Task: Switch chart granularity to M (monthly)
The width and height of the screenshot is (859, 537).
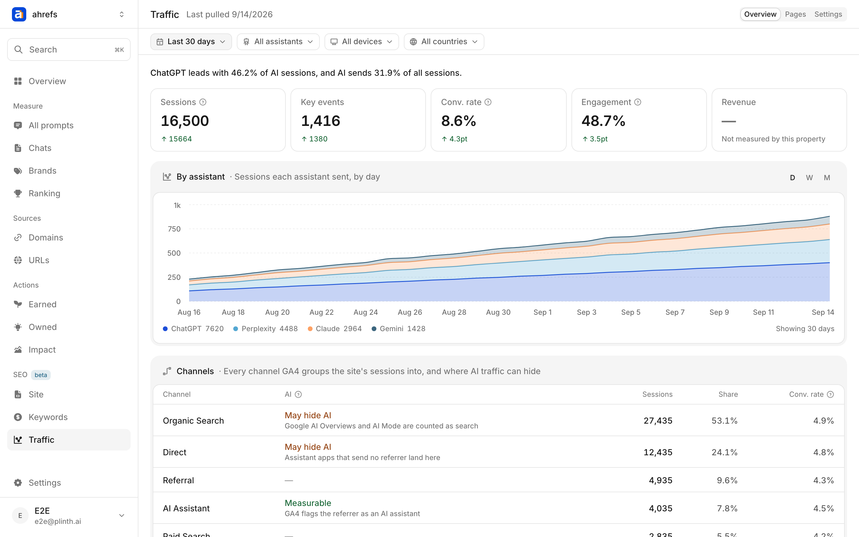Action: coord(827,178)
